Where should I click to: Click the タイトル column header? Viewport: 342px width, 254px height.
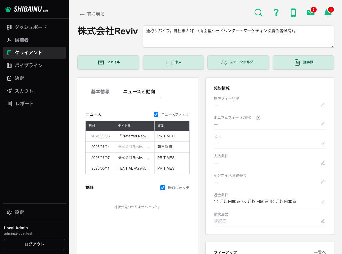pos(135,126)
